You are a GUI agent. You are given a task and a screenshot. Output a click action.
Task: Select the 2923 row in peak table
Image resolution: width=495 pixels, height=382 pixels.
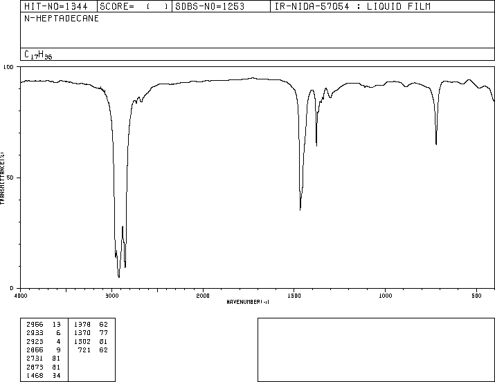[x=44, y=341]
